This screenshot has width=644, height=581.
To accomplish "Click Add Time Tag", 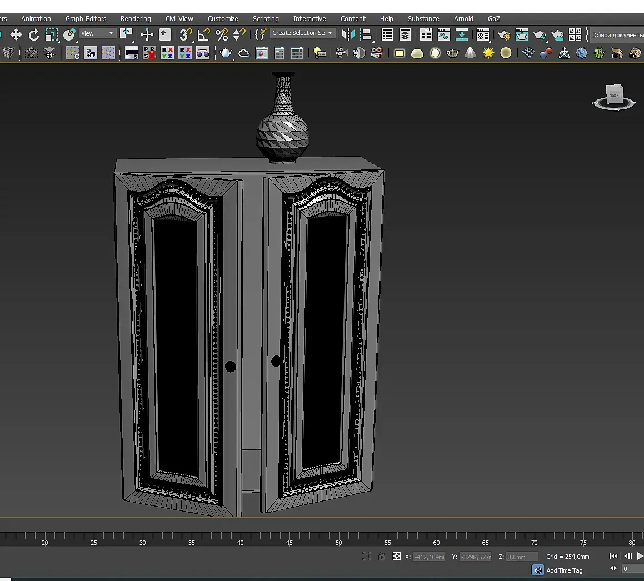I will (x=564, y=570).
